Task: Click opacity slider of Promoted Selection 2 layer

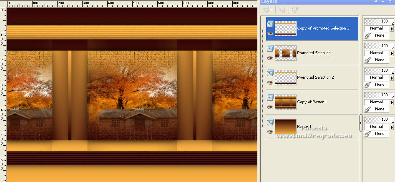Action: click(379, 71)
